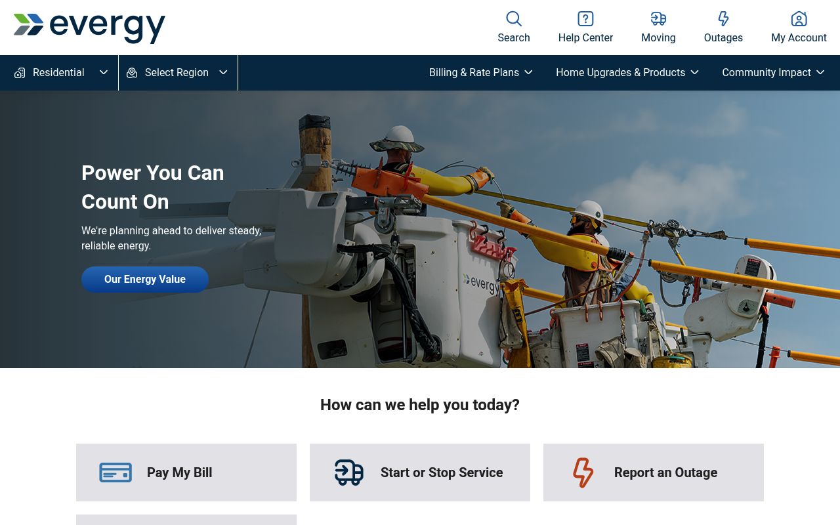Viewport: 840px width, 525px height.
Task: Click the truck icon beside Start or Stop Service
Action: pos(349,472)
